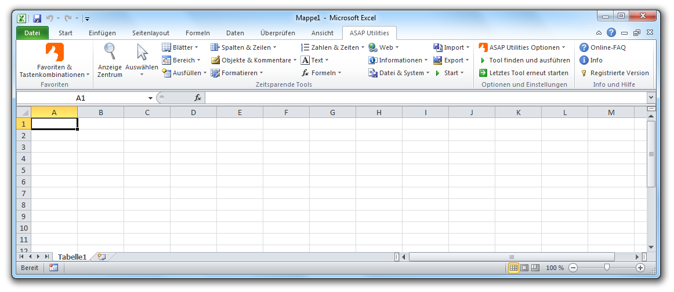The image size is (674, 292).
Task: Open the Formatieren tools menu
Action: coord(237,73)
